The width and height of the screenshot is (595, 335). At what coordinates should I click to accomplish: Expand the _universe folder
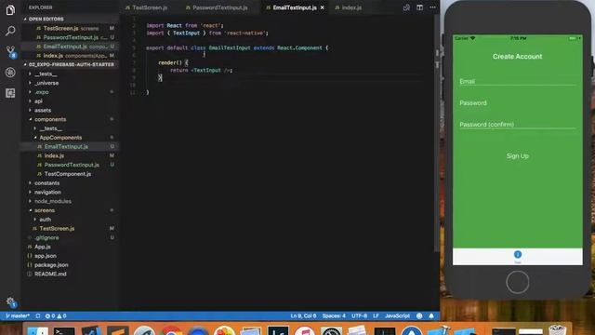pyautogui.click(x=46, y=83)
